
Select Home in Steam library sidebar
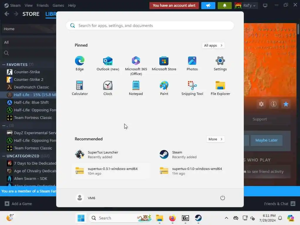point(29,29)
